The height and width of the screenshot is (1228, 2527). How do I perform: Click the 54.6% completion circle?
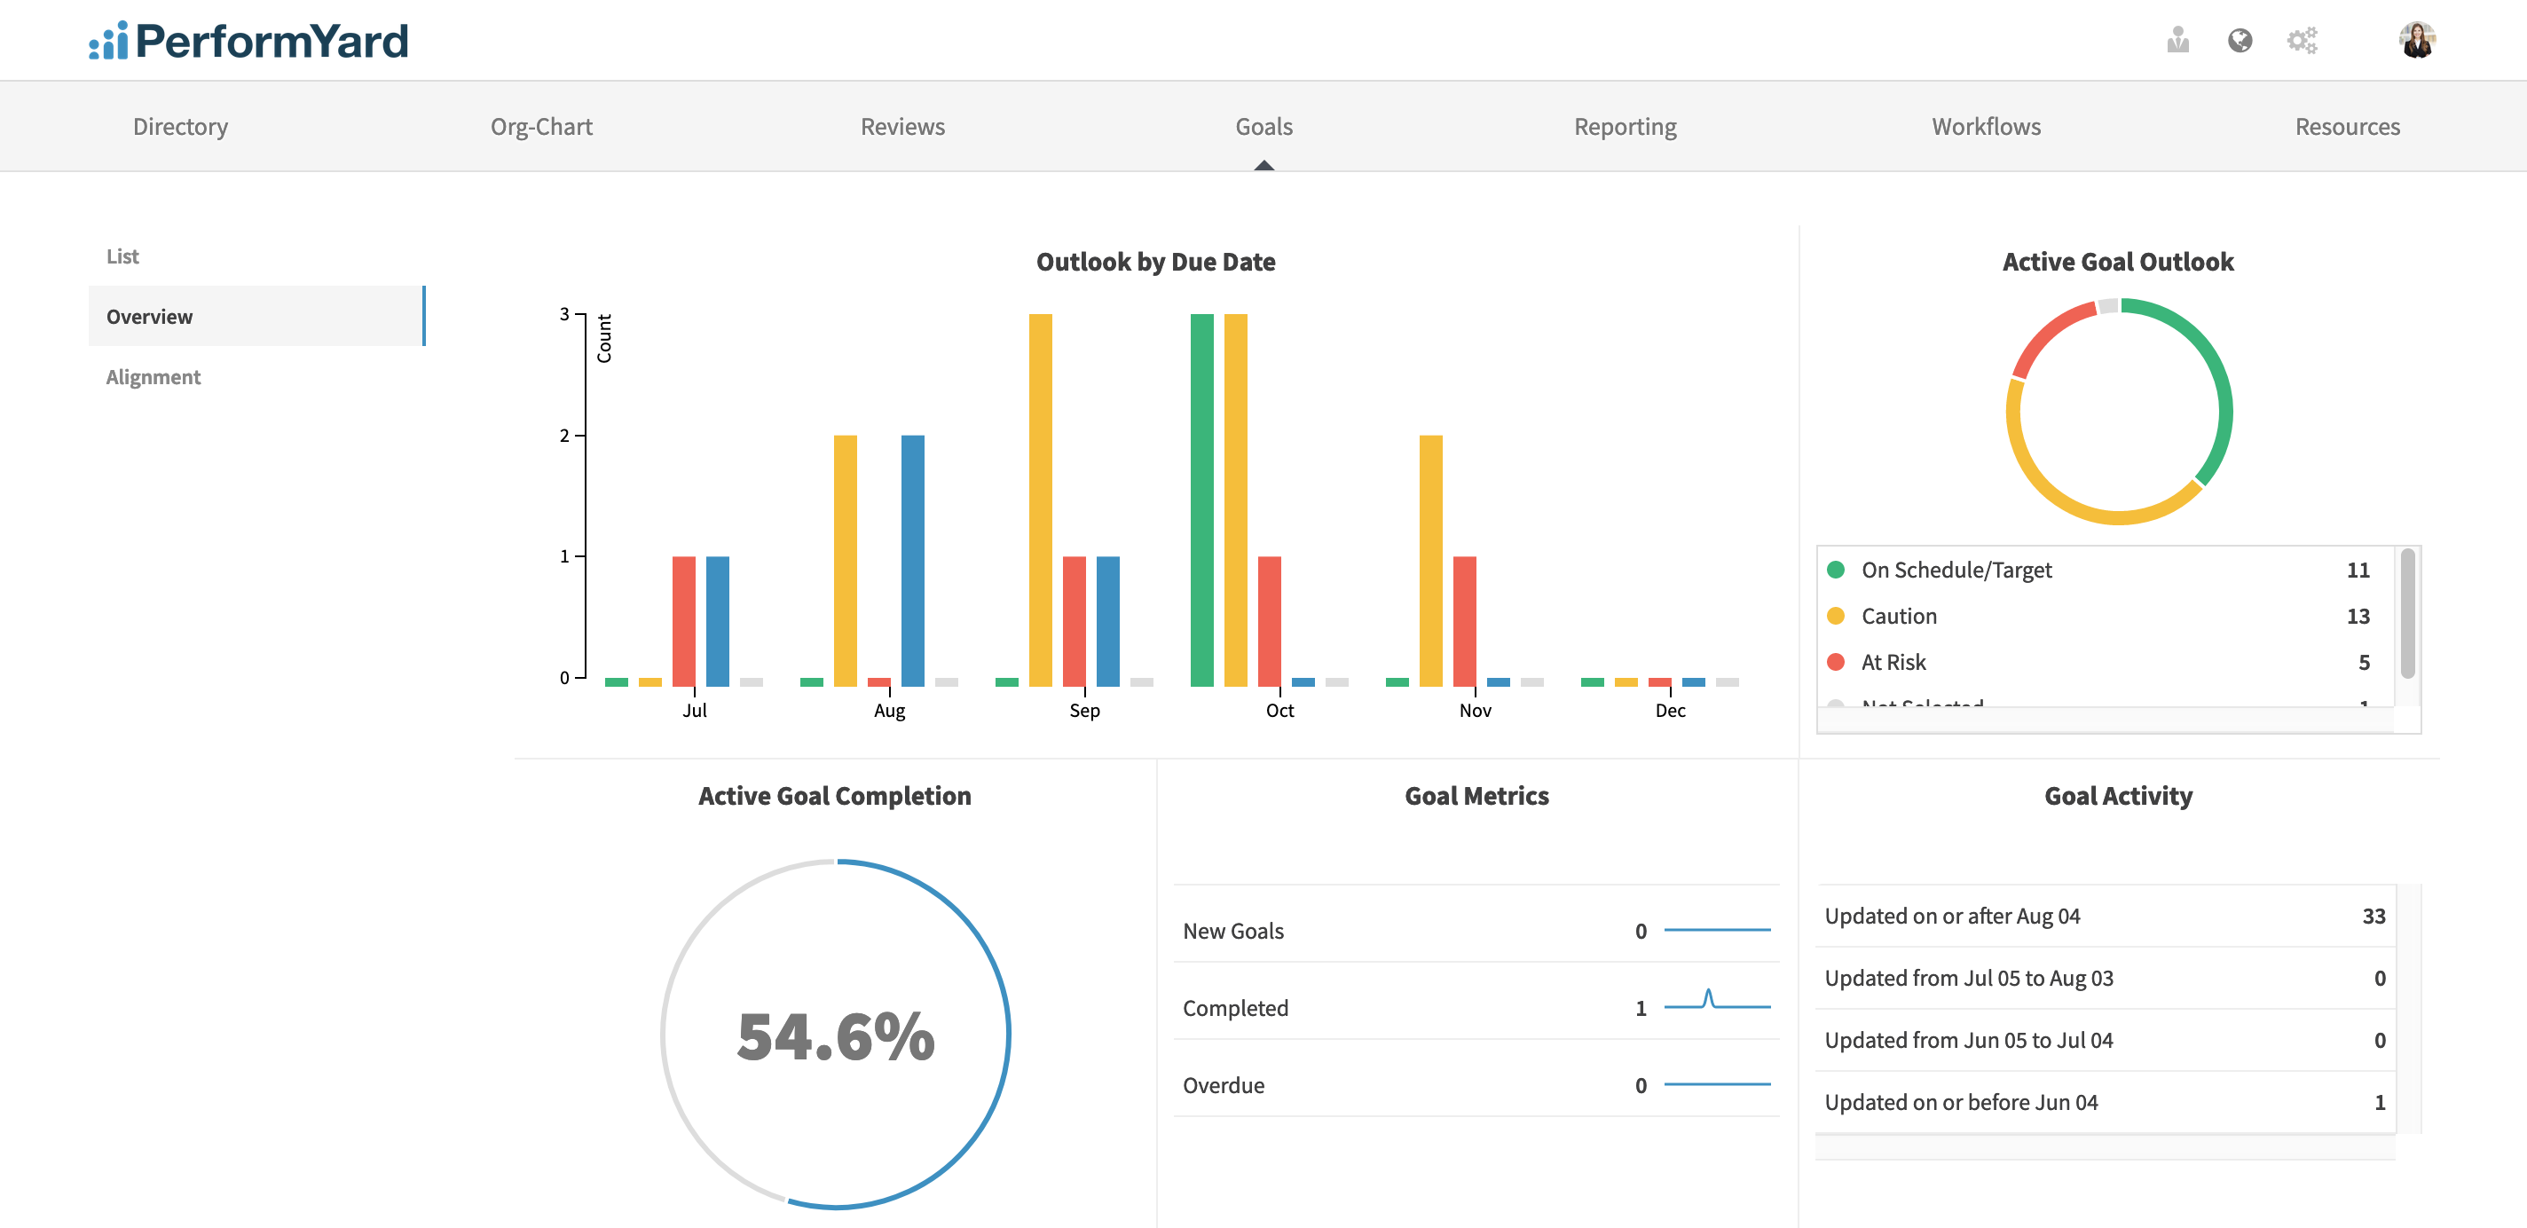[x=835, y=1035]
